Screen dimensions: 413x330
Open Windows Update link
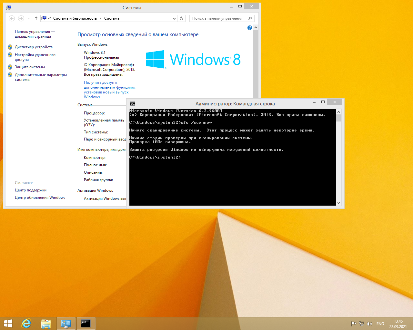click(40, 198)
